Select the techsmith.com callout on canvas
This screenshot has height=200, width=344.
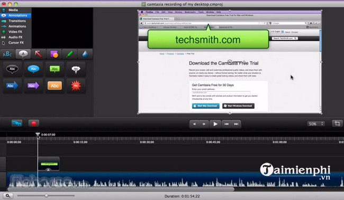coord(208,39)
